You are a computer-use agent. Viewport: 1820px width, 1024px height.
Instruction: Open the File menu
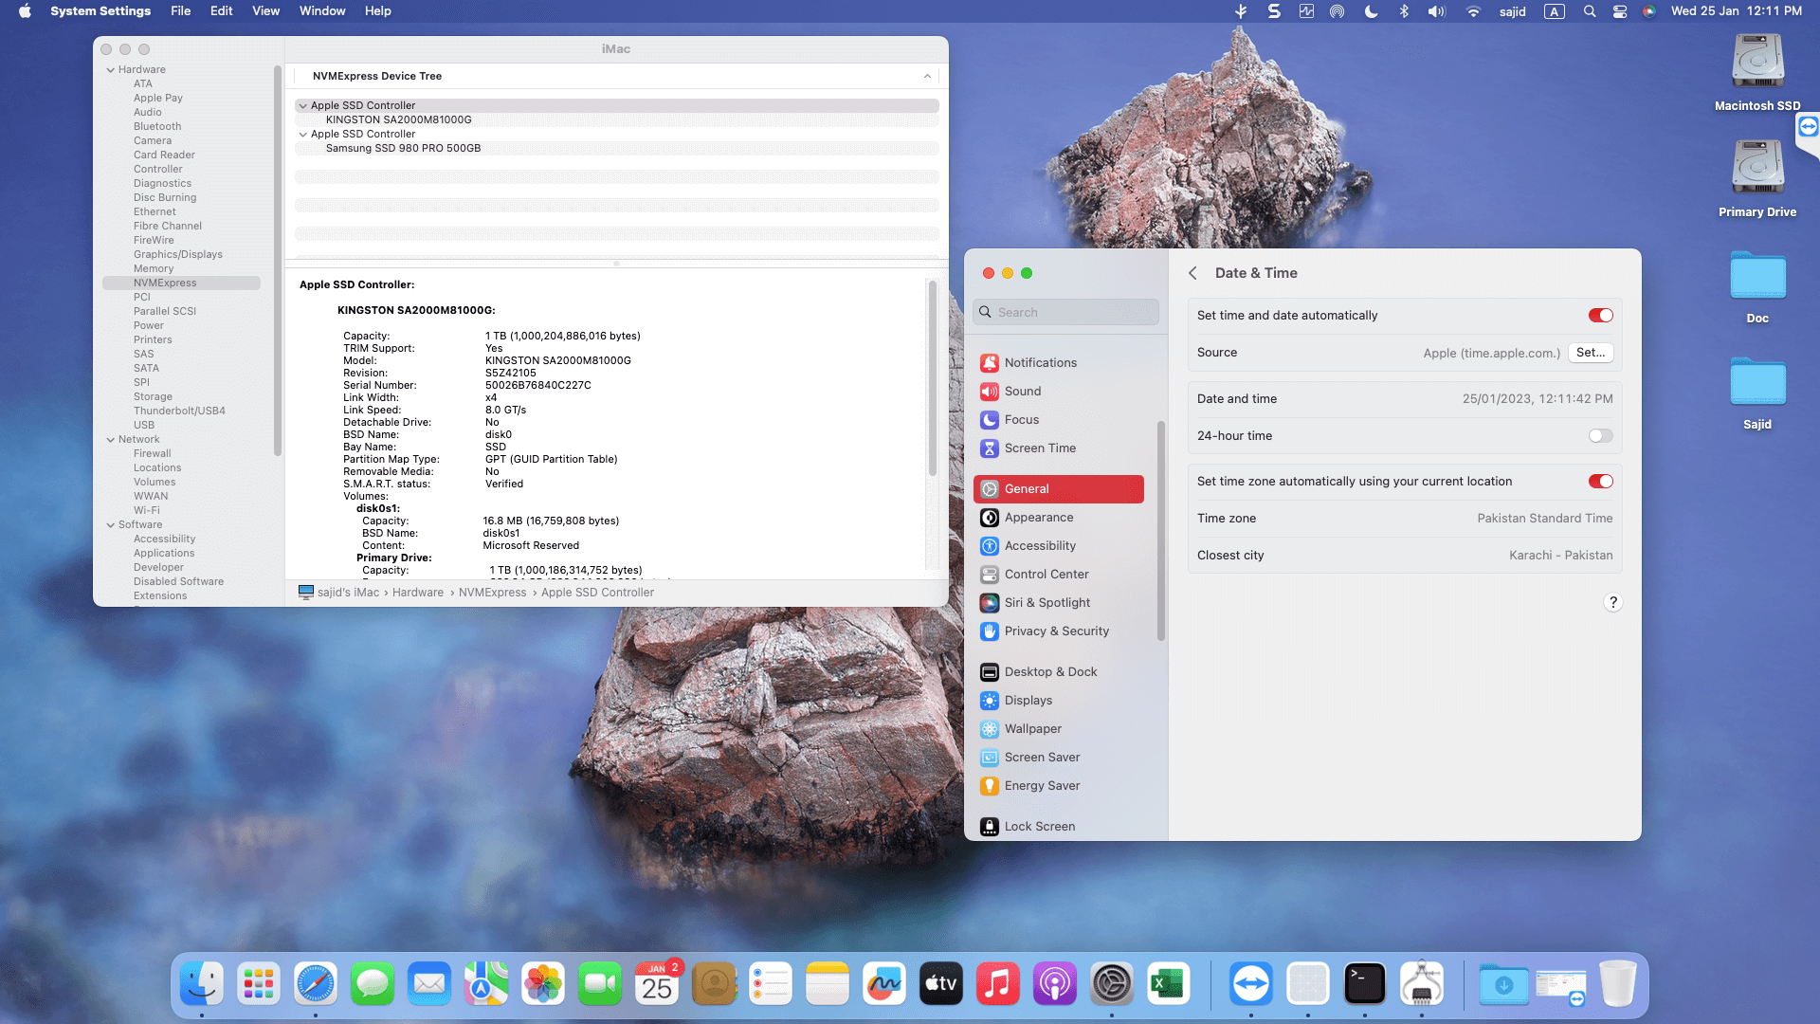[180, 10]
